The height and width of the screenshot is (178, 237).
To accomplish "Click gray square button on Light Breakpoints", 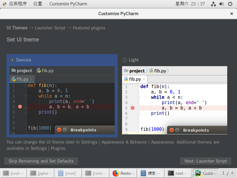I will [177, 130].
